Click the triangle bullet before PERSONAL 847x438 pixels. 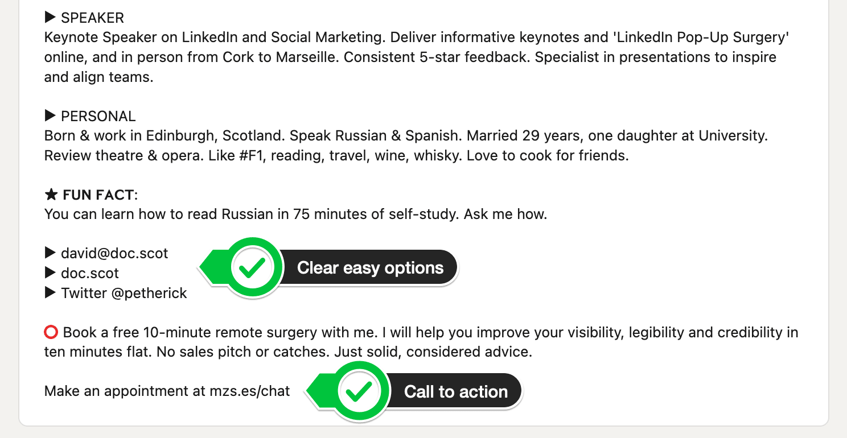(x=51, y=116)
